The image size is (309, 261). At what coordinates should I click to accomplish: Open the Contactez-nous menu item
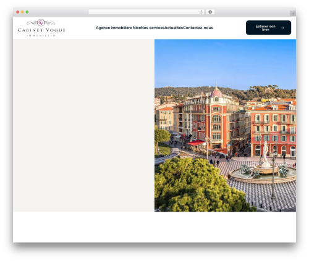click(x=198, y=28)
